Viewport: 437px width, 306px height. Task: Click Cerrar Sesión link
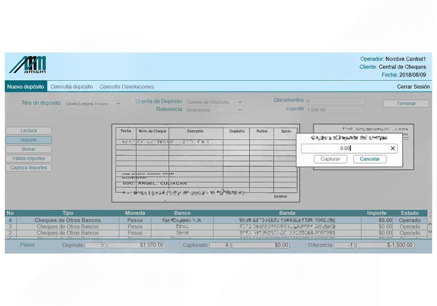tap(413, 87)
